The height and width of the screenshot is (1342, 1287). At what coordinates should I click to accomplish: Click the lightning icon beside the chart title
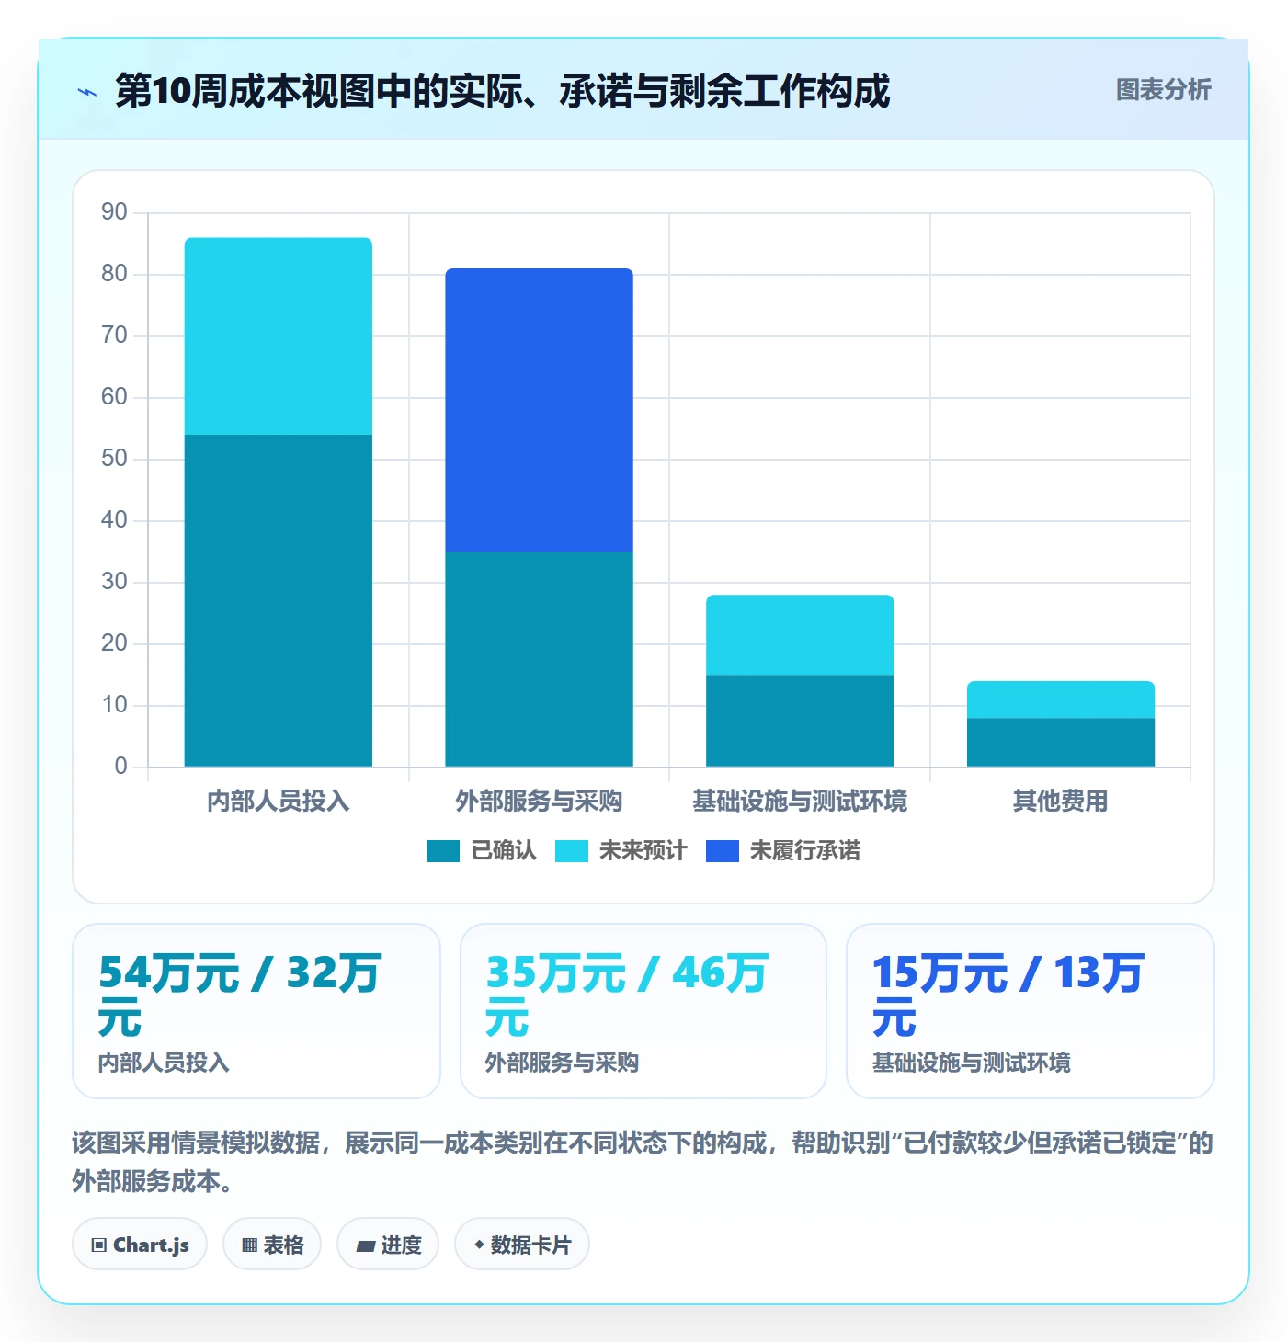[x=87, y=92]
